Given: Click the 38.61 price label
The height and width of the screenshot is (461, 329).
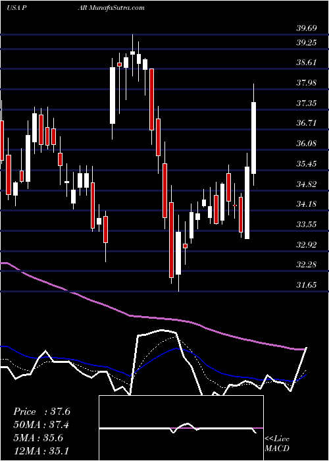Looking at the screenshot, I should click(x=307, y=63).
